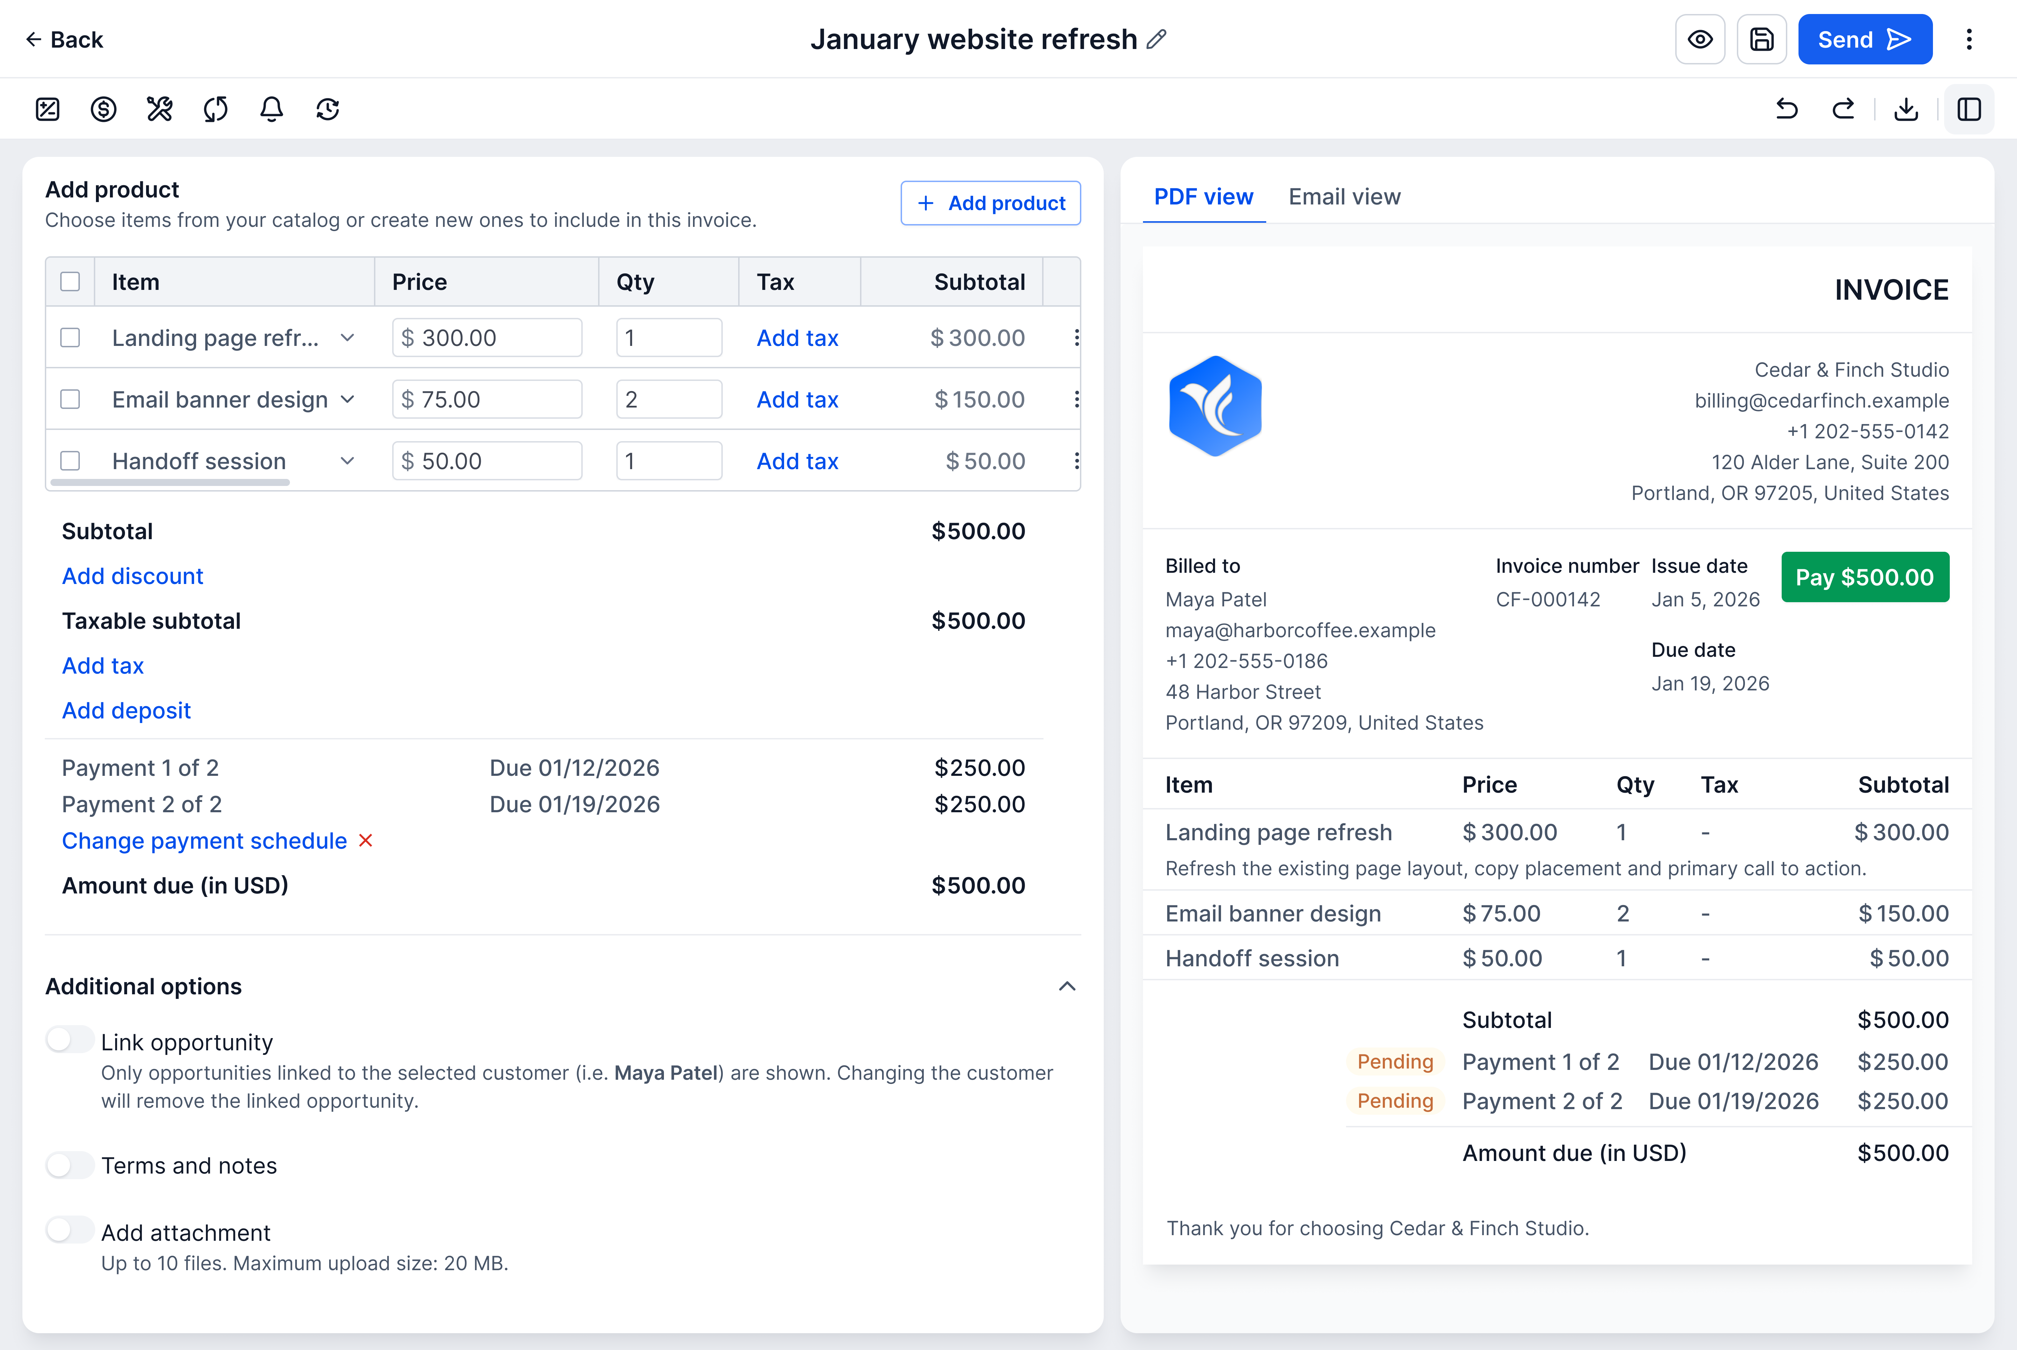Screen dimensions: 2017x1350
Task: Open the image/branding toolbar icon
Action: [x=47, y=109]
